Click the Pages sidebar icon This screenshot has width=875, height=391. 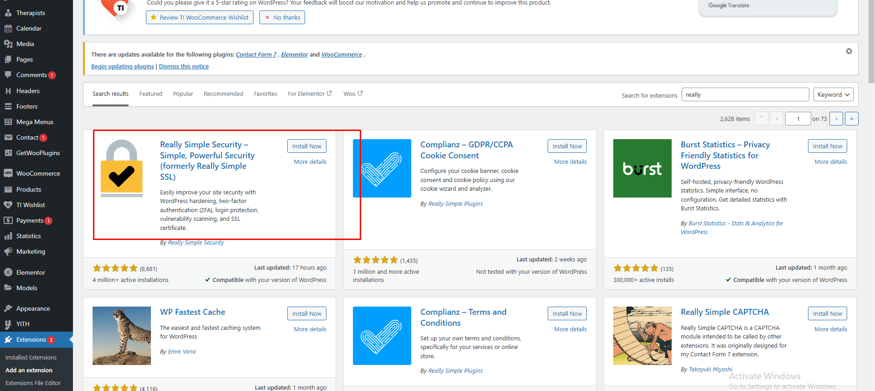tap(8, 59)
